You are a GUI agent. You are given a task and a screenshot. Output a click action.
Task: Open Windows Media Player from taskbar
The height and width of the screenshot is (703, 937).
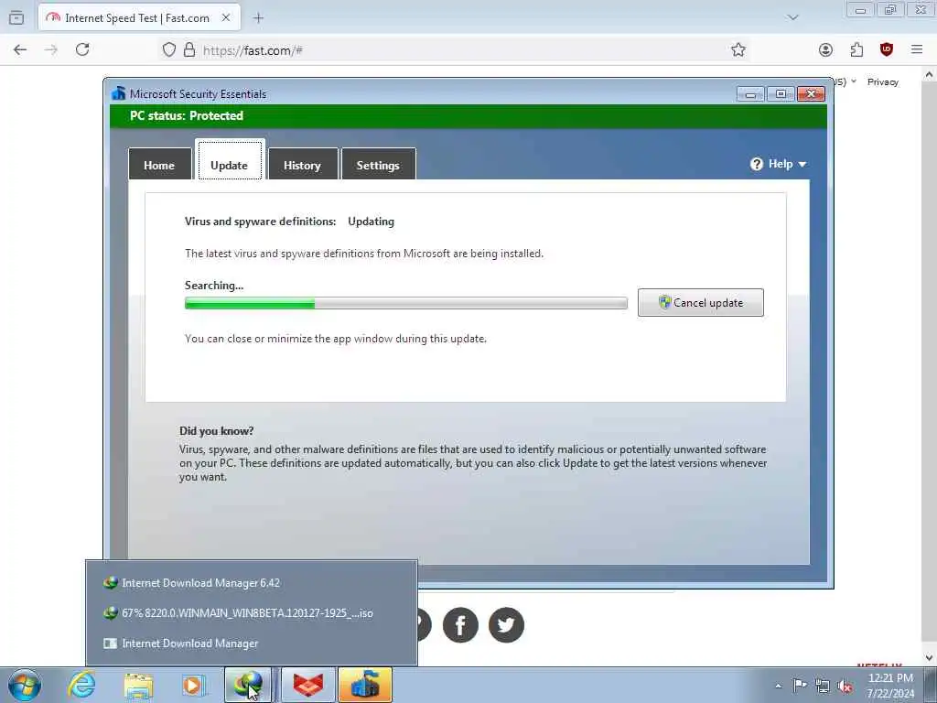(194, 685)
